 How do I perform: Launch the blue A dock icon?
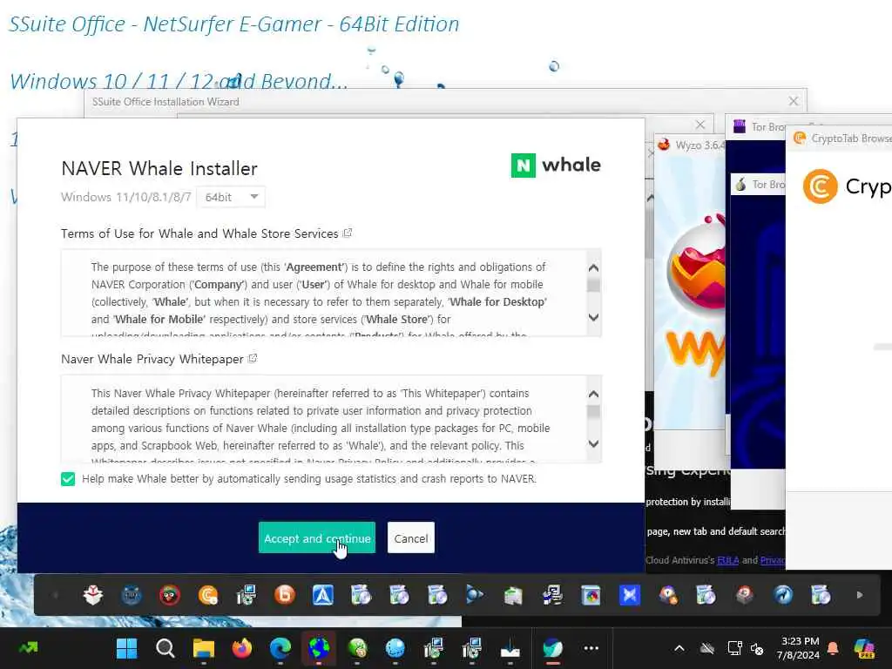(x=322, y=595)
